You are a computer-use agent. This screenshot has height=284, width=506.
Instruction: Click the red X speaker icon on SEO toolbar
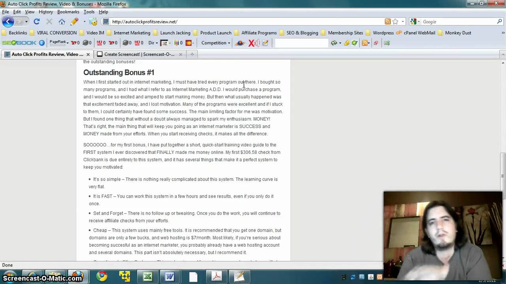[x=253, y=43]
